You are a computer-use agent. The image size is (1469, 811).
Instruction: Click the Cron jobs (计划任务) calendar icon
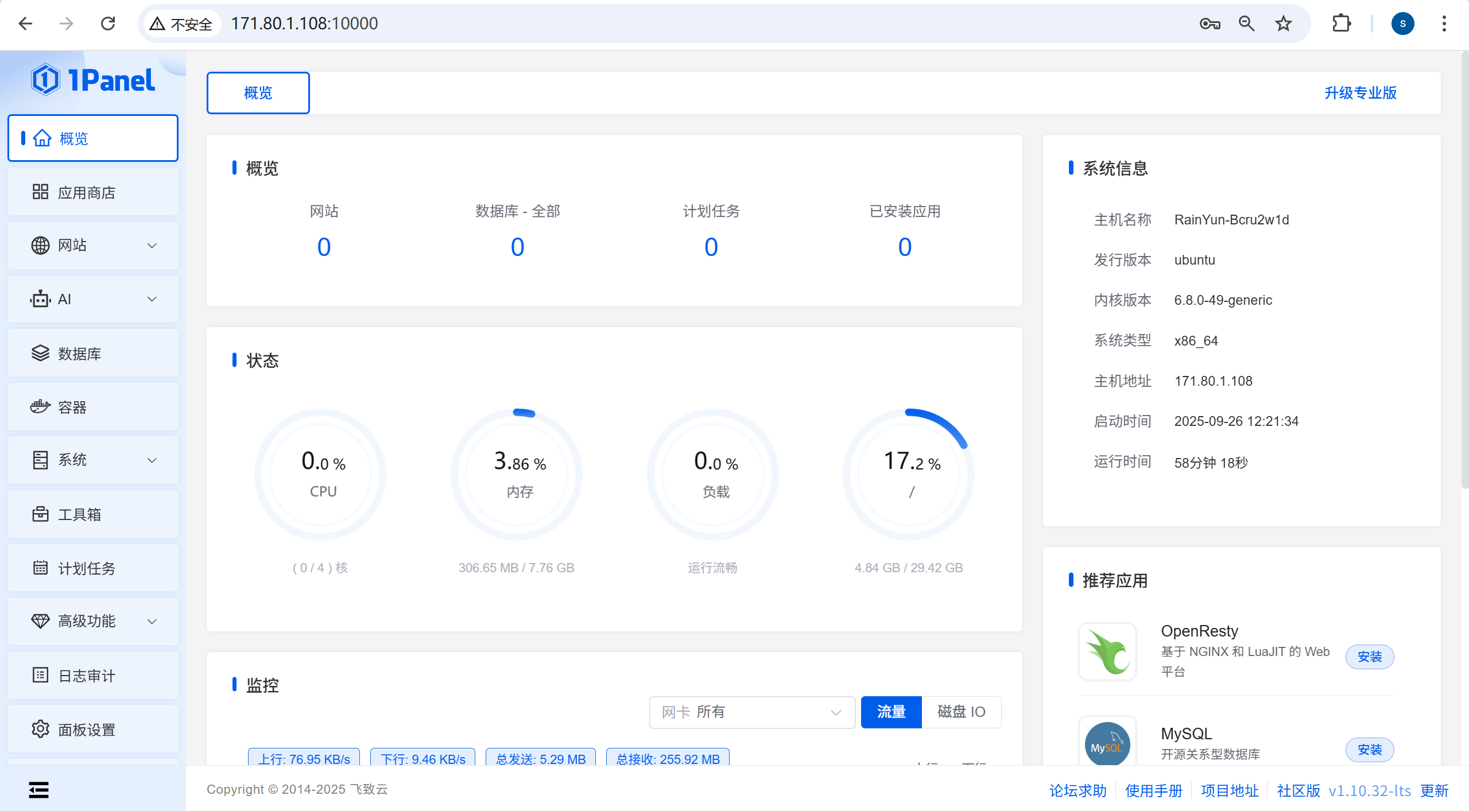[x=40, y=568]
